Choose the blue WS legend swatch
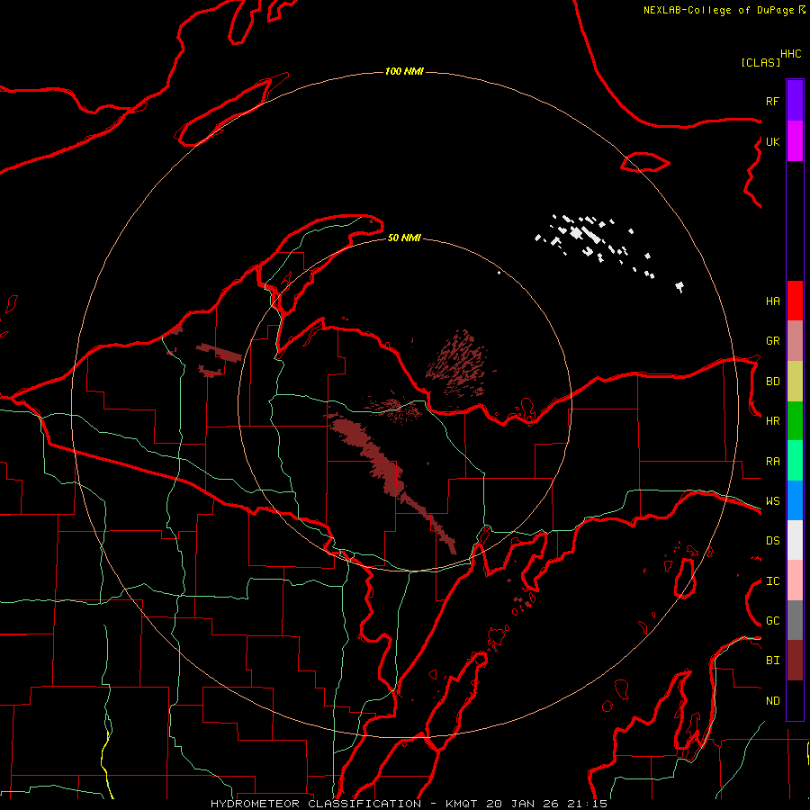This screenshot has height=810, width=810. tap(795, 500)
